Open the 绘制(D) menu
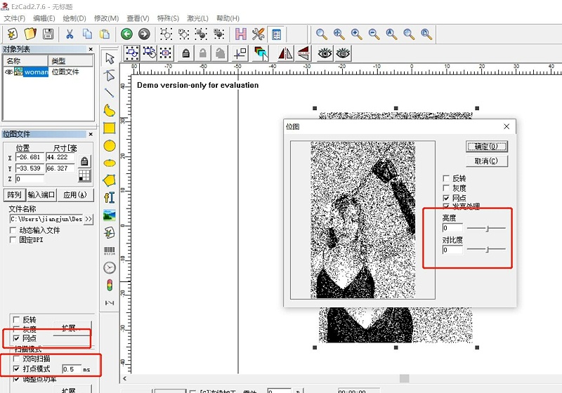Screen dimensions: 562x393 point(74,18)
